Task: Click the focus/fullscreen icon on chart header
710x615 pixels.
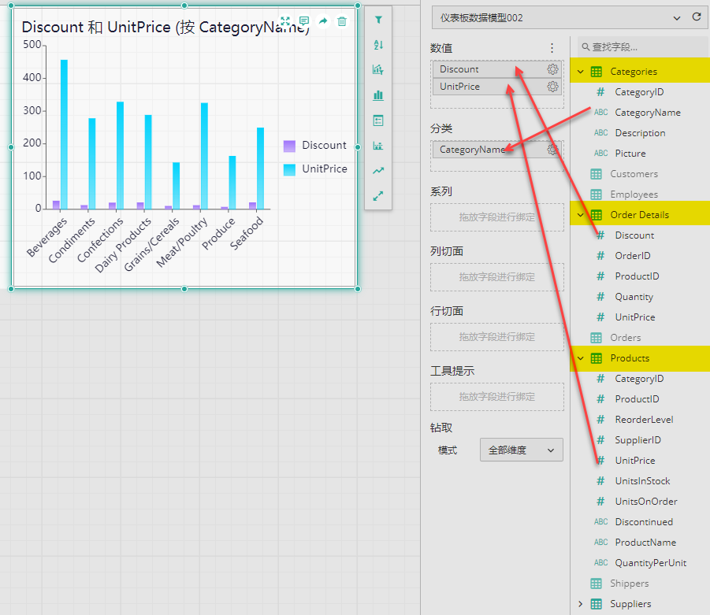Action: pyautogui.click(x=284, y=20)
